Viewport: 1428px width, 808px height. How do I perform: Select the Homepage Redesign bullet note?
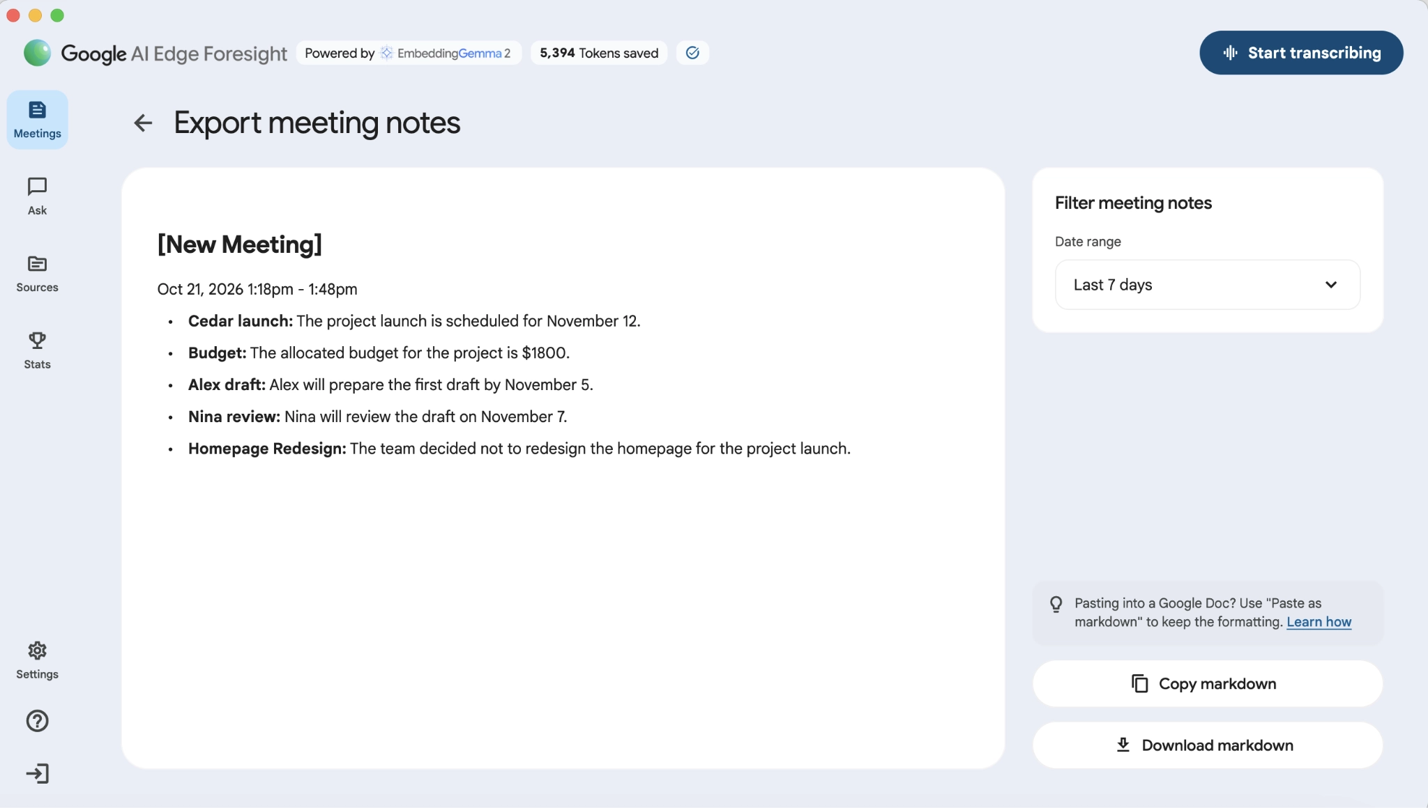pos(519,449)
